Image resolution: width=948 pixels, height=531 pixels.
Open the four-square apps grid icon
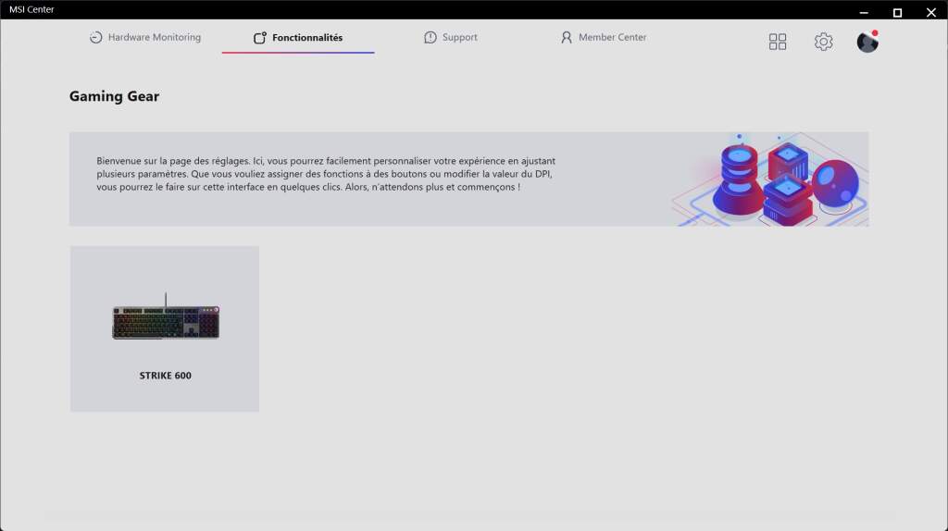tap(778, 42)
